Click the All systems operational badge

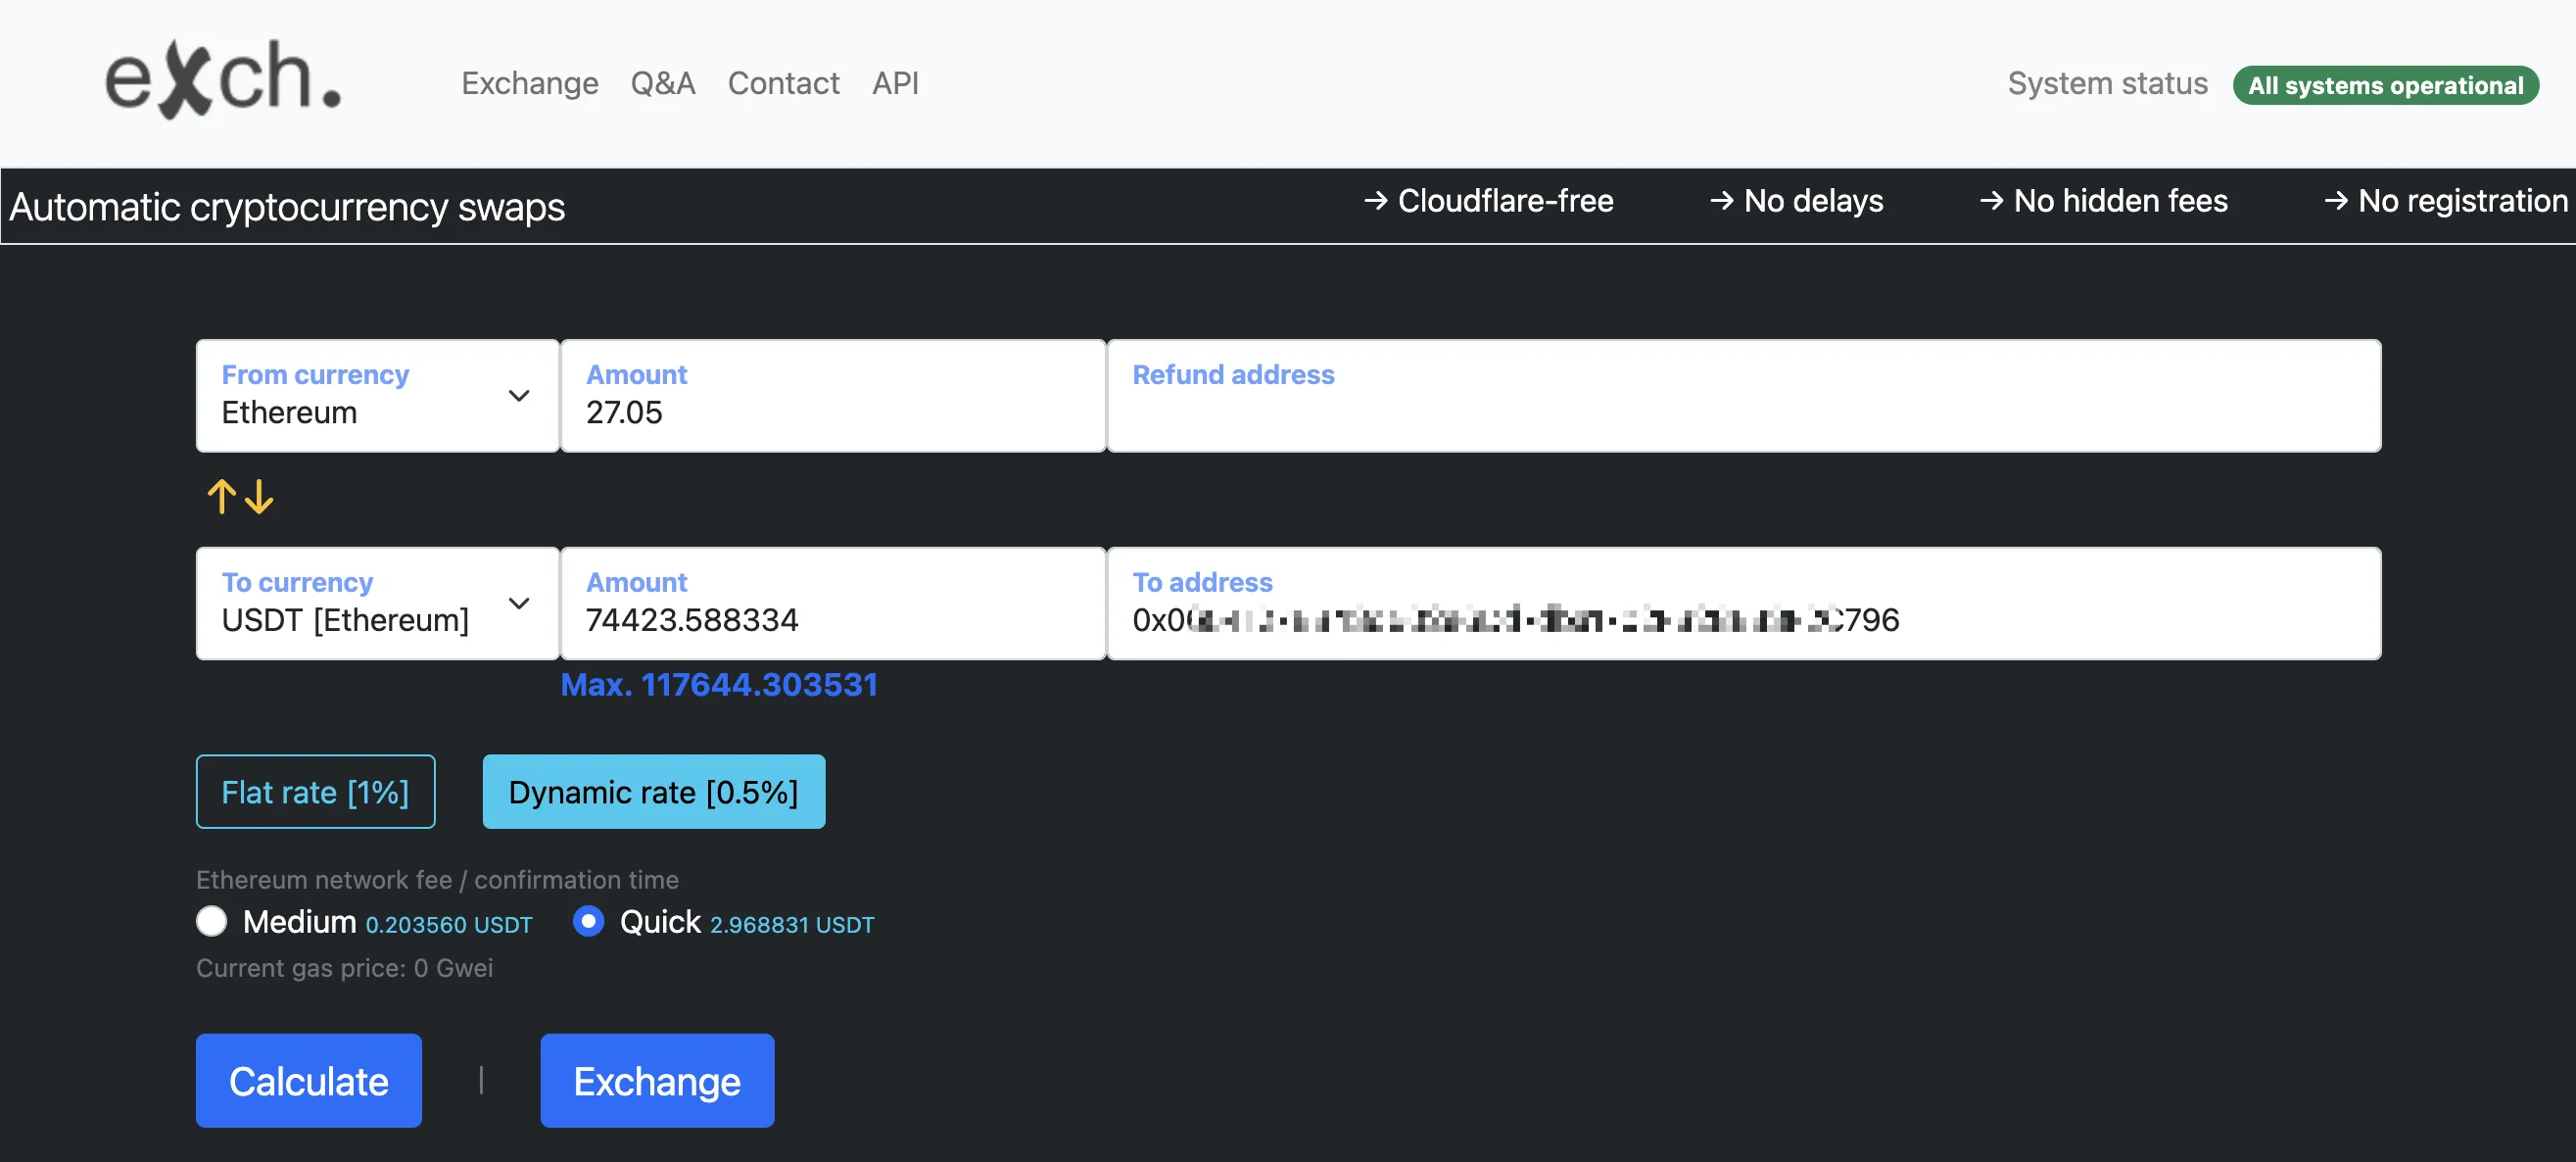tap(2384, 85)
